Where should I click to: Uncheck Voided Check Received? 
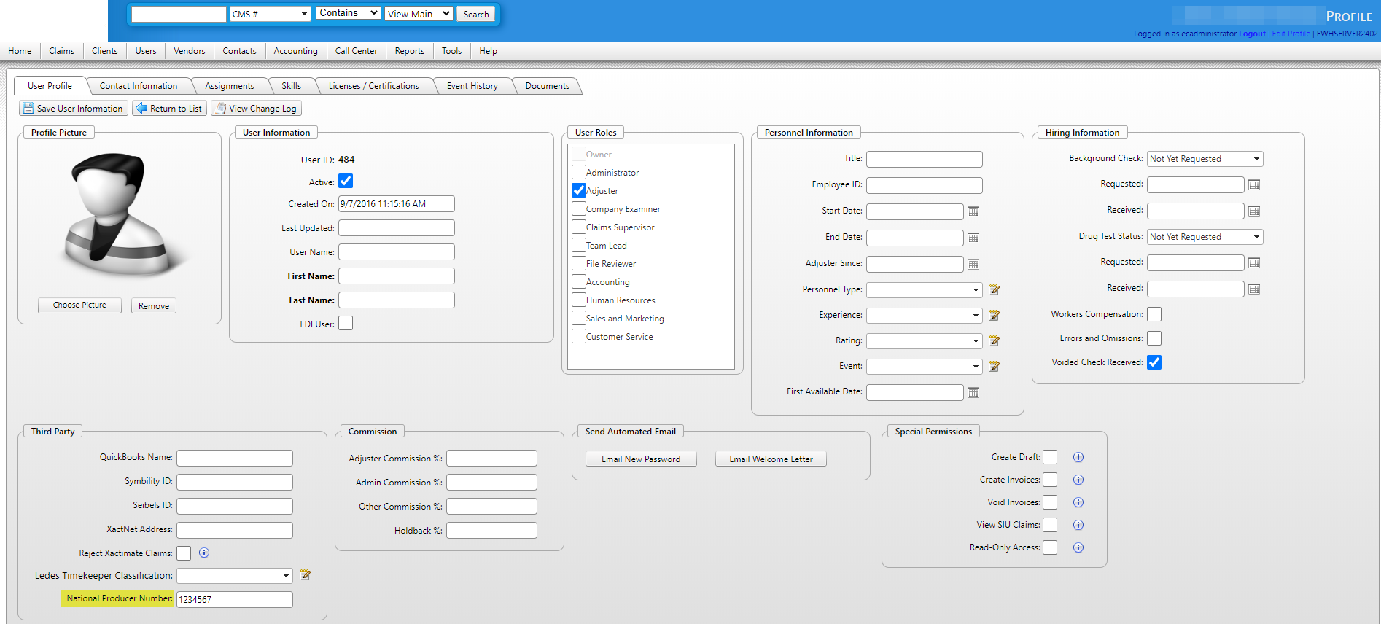[x=1154, y=362]
